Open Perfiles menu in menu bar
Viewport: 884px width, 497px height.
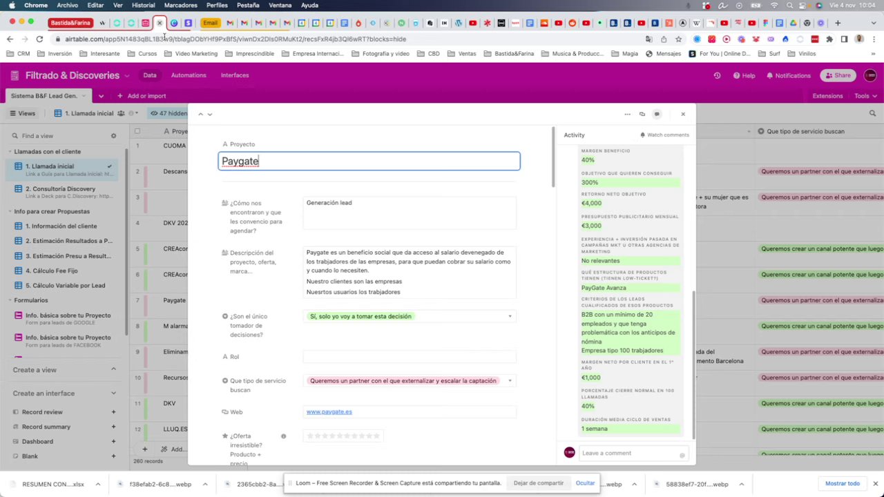[217, 5]
